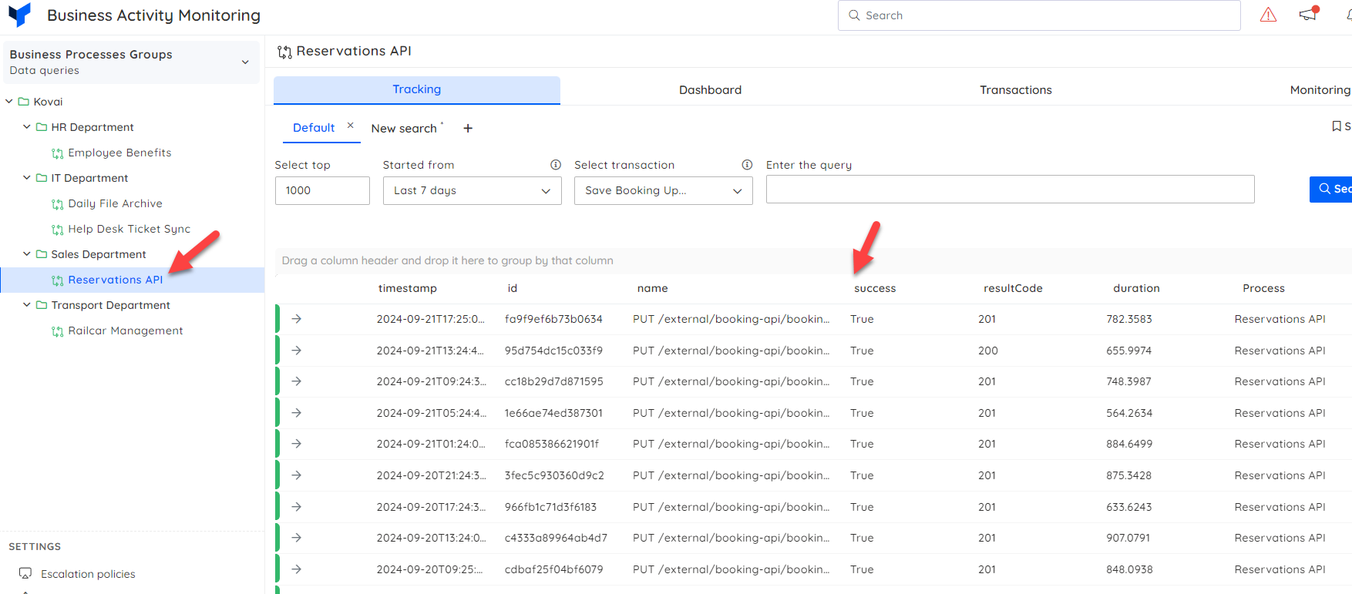Switch to the Dashboard tab
Image resolution: width=1352 pixels, height=594 pixels.
coord(710,90)
